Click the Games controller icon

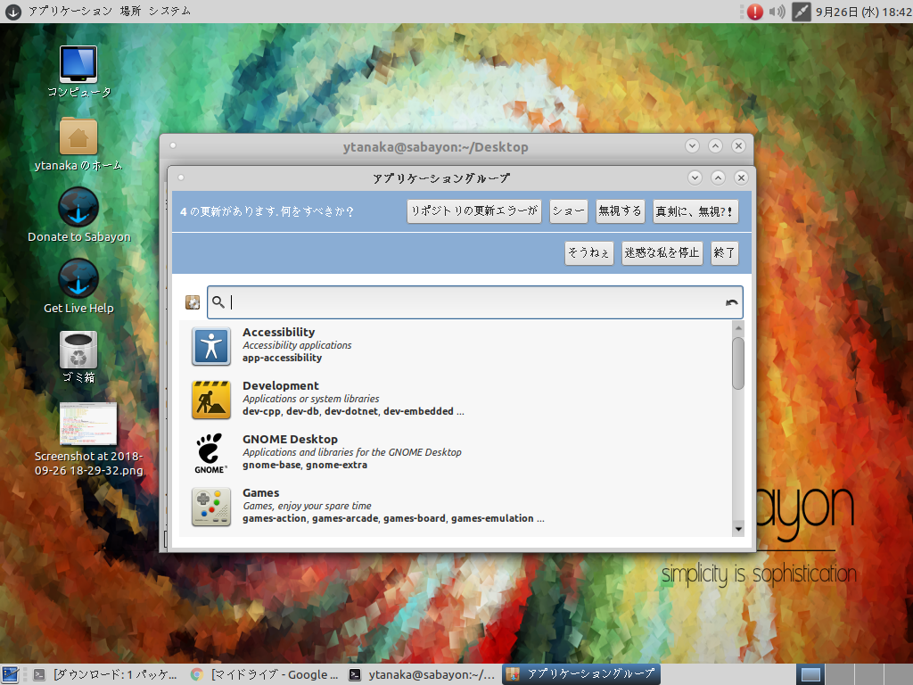211,507
